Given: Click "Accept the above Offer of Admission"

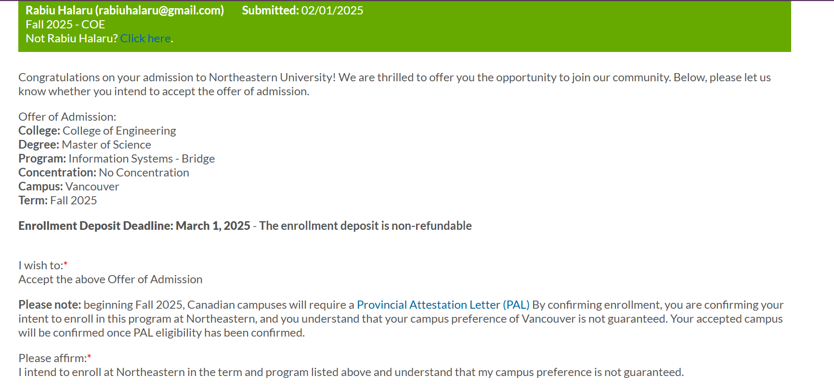Looking at the screenshot, I should coord(110,279).
